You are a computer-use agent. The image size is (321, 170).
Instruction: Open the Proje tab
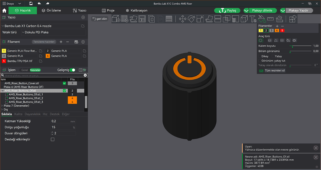click(108, 10)
